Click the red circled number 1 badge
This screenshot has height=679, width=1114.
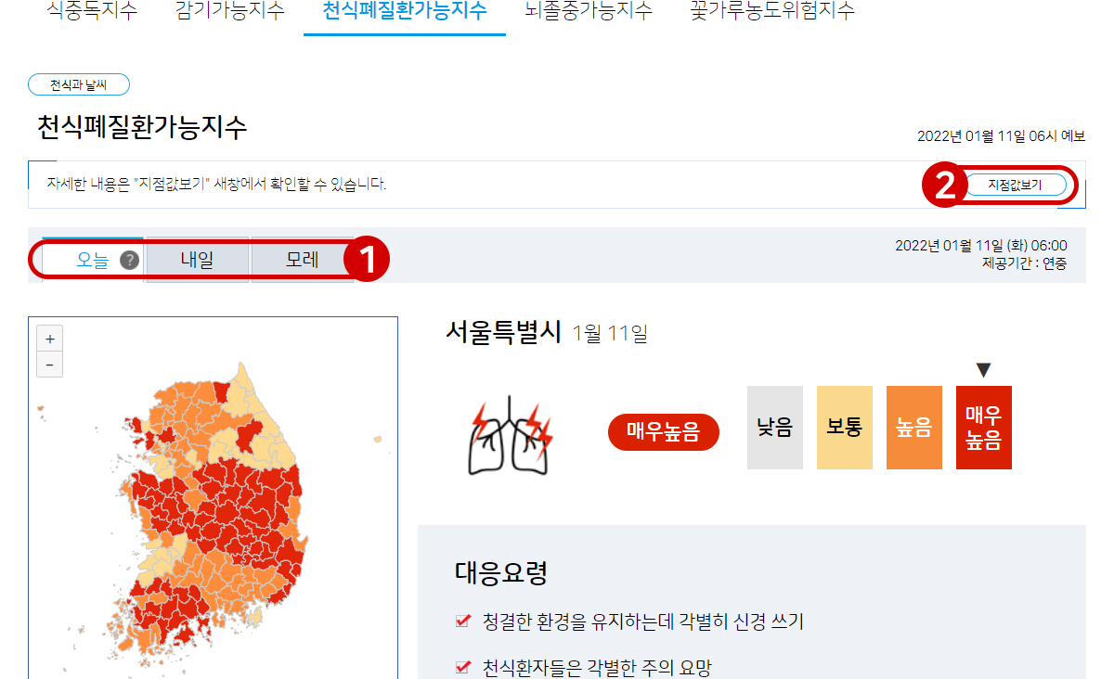(x=367, y=260)
